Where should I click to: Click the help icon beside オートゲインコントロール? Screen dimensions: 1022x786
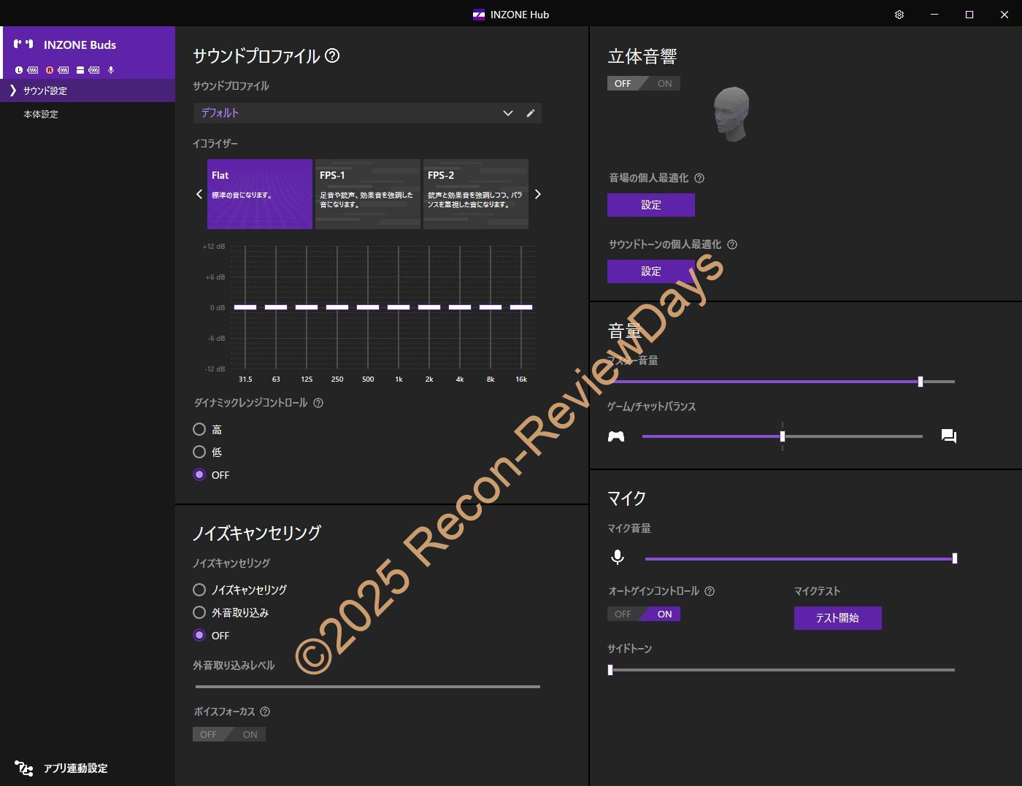click(x=710, y=591)
